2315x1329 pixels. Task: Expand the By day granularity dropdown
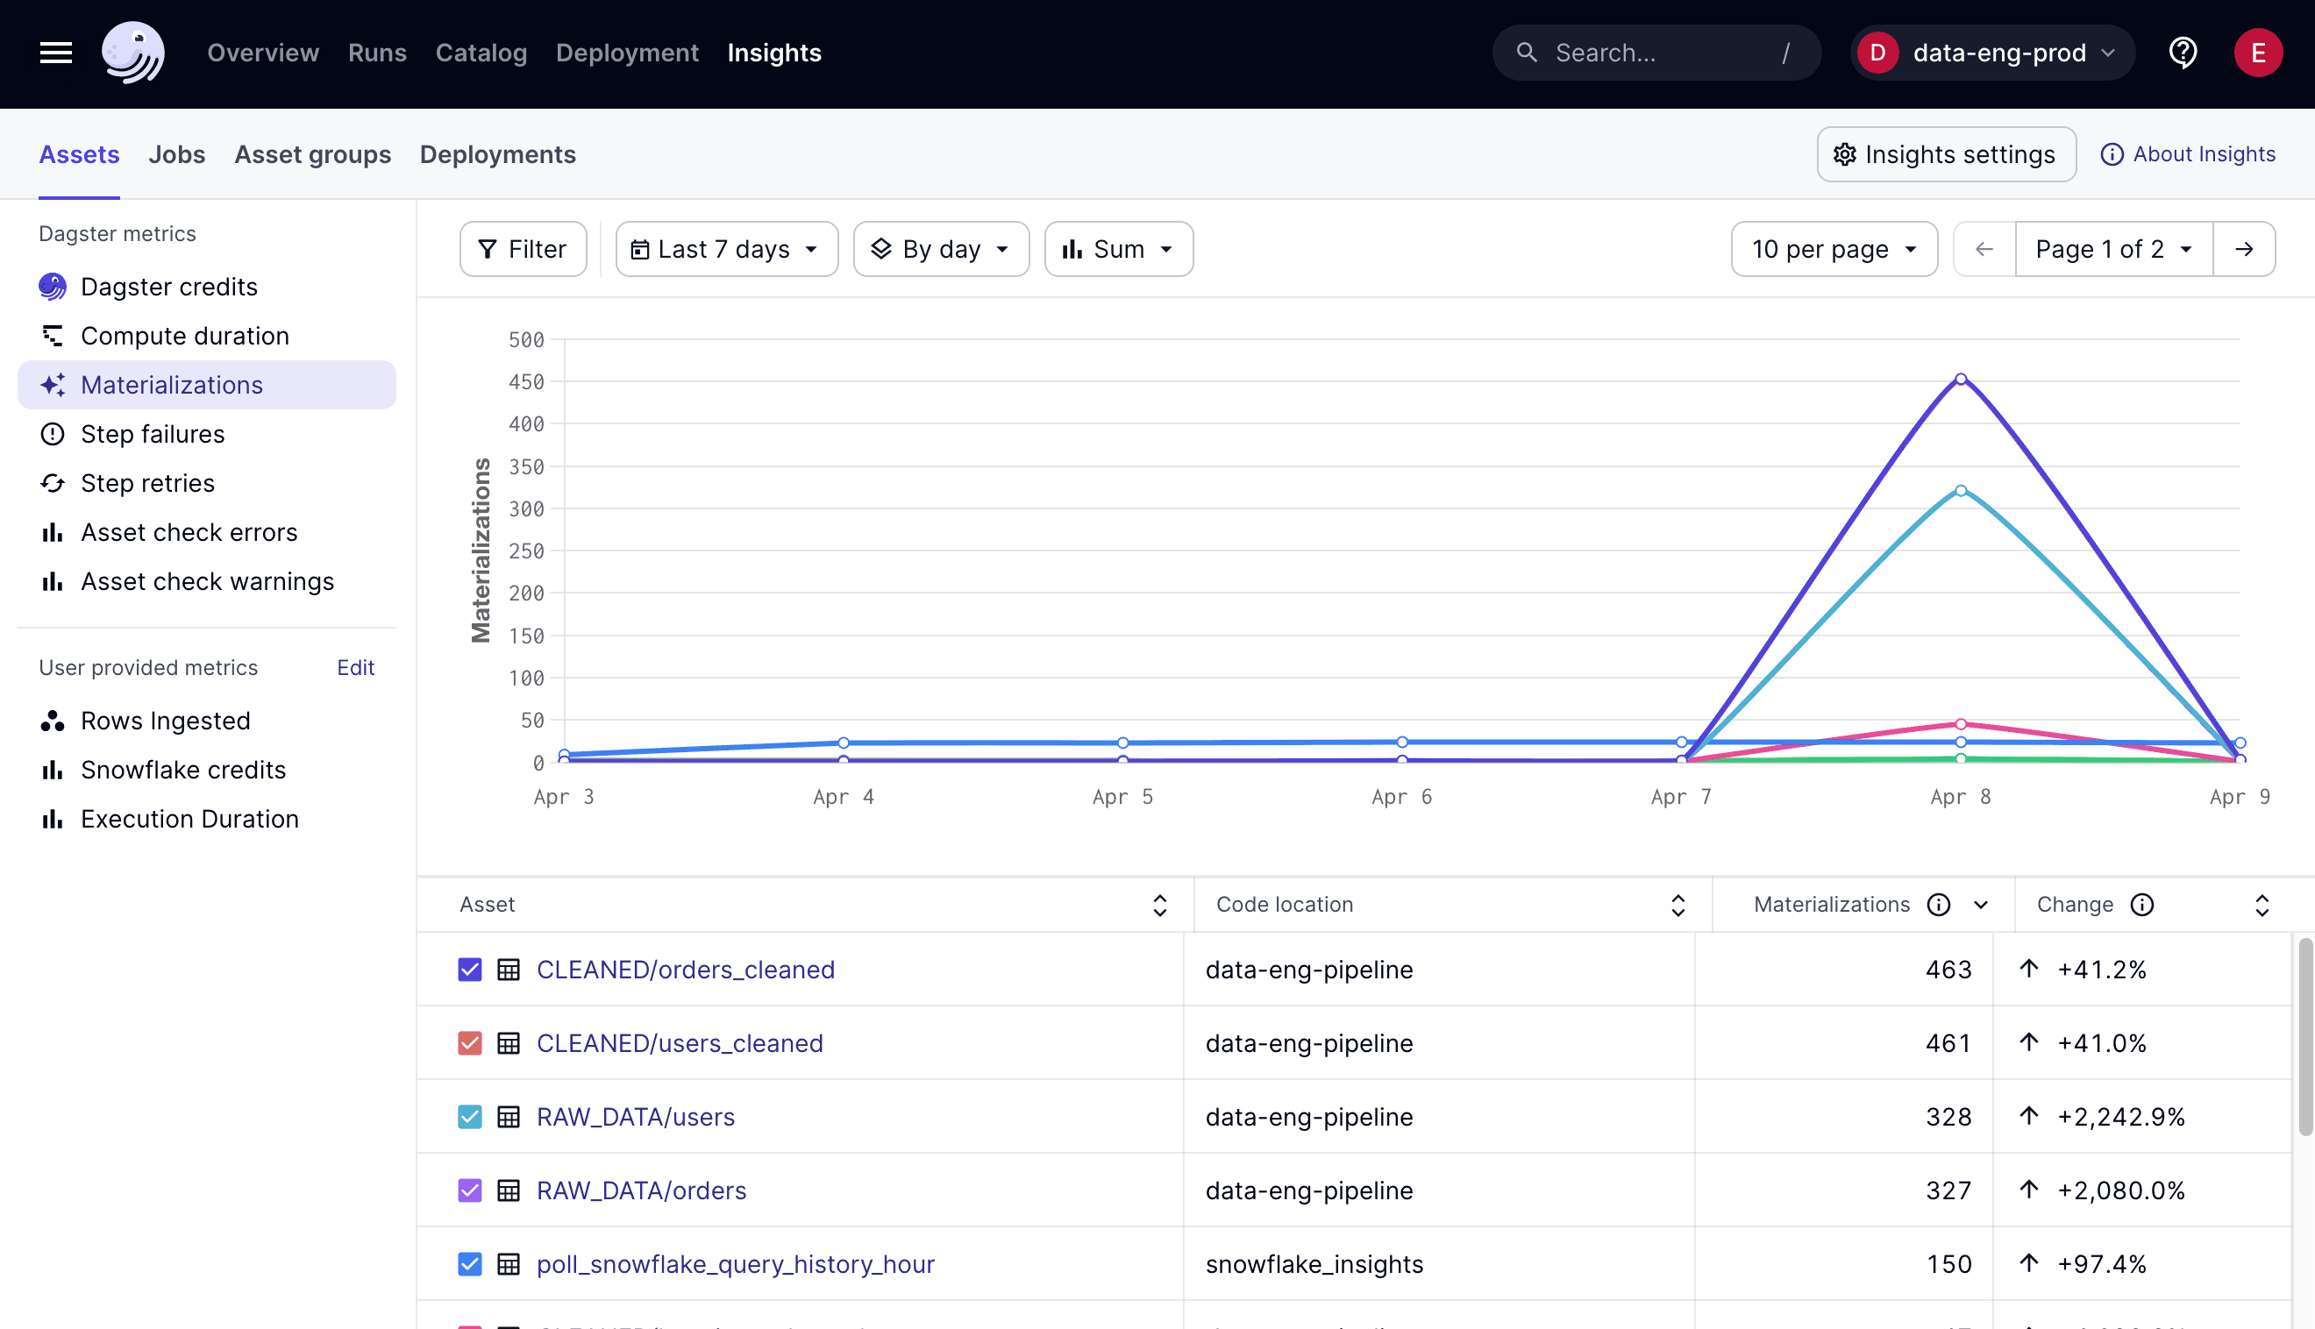click(941, 248)
